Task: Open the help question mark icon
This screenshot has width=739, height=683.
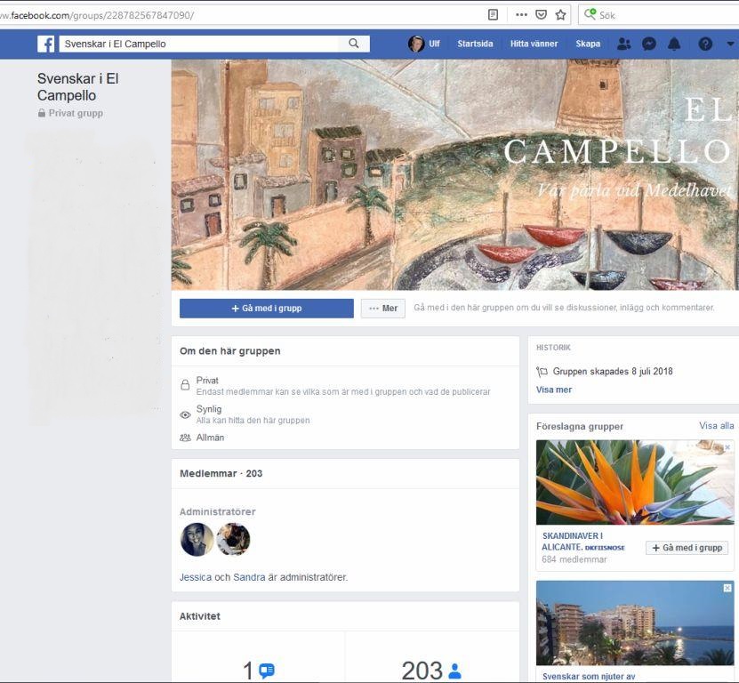Action: click(x=705, y=44)
